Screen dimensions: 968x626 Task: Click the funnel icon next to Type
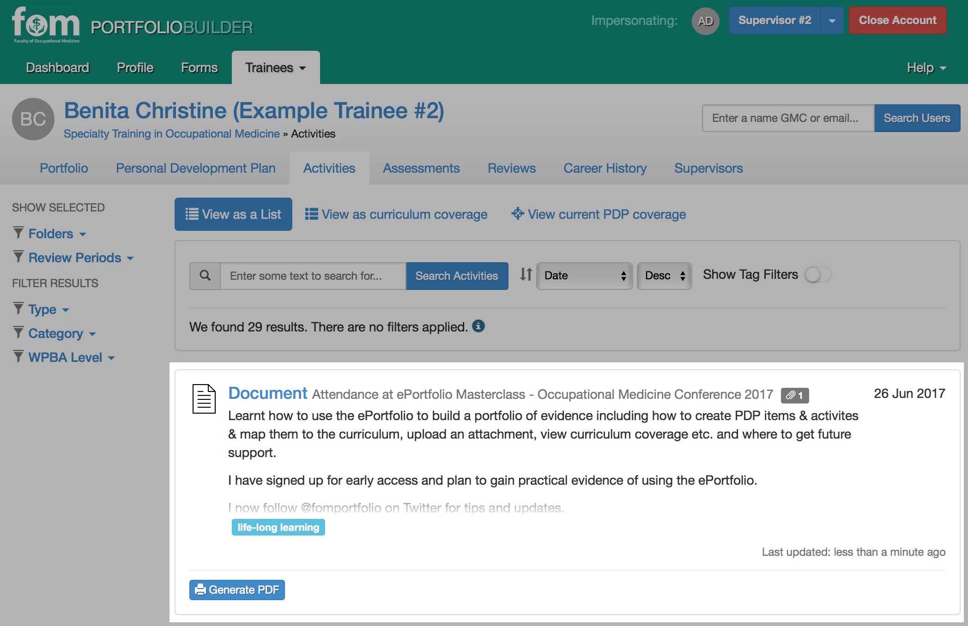coord(18,308)
